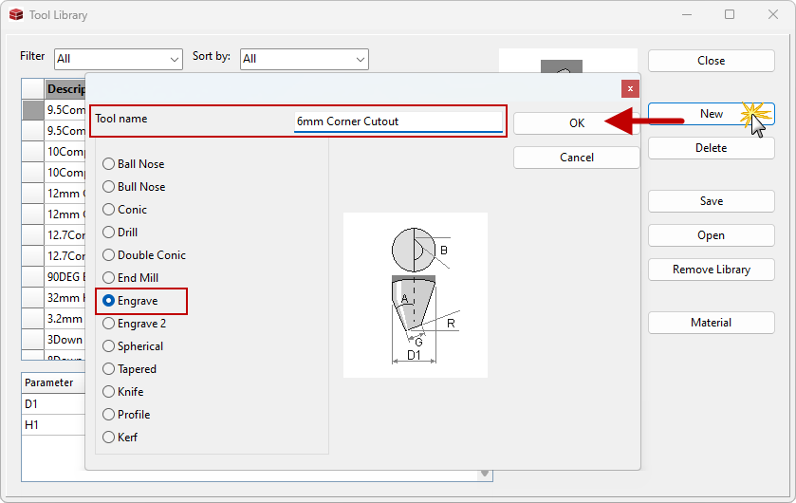This screenshot has height=503, width=796.
Task: Click the Delete tool button
Action: [x=711, y=148]
